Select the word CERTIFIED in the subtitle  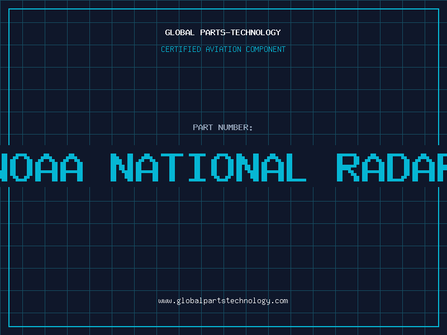point(181,49)
